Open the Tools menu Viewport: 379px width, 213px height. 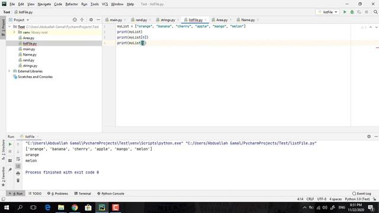tap(95, 4)
